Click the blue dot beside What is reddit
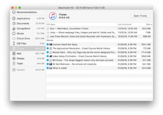Screen dimensions: 163x115 (x=48, y=68)
